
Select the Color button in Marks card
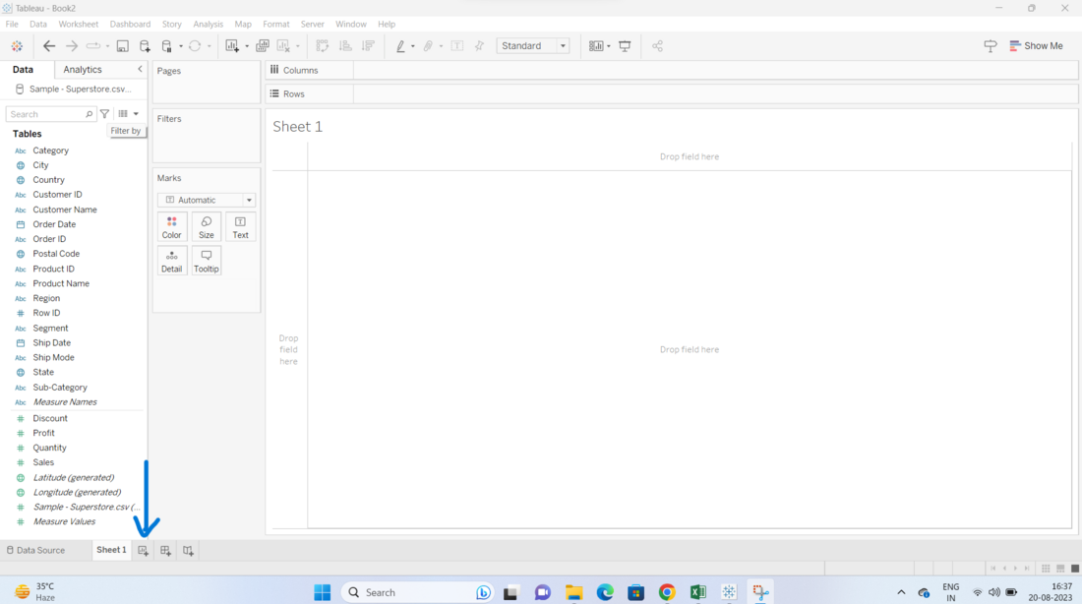coord(172,227)
